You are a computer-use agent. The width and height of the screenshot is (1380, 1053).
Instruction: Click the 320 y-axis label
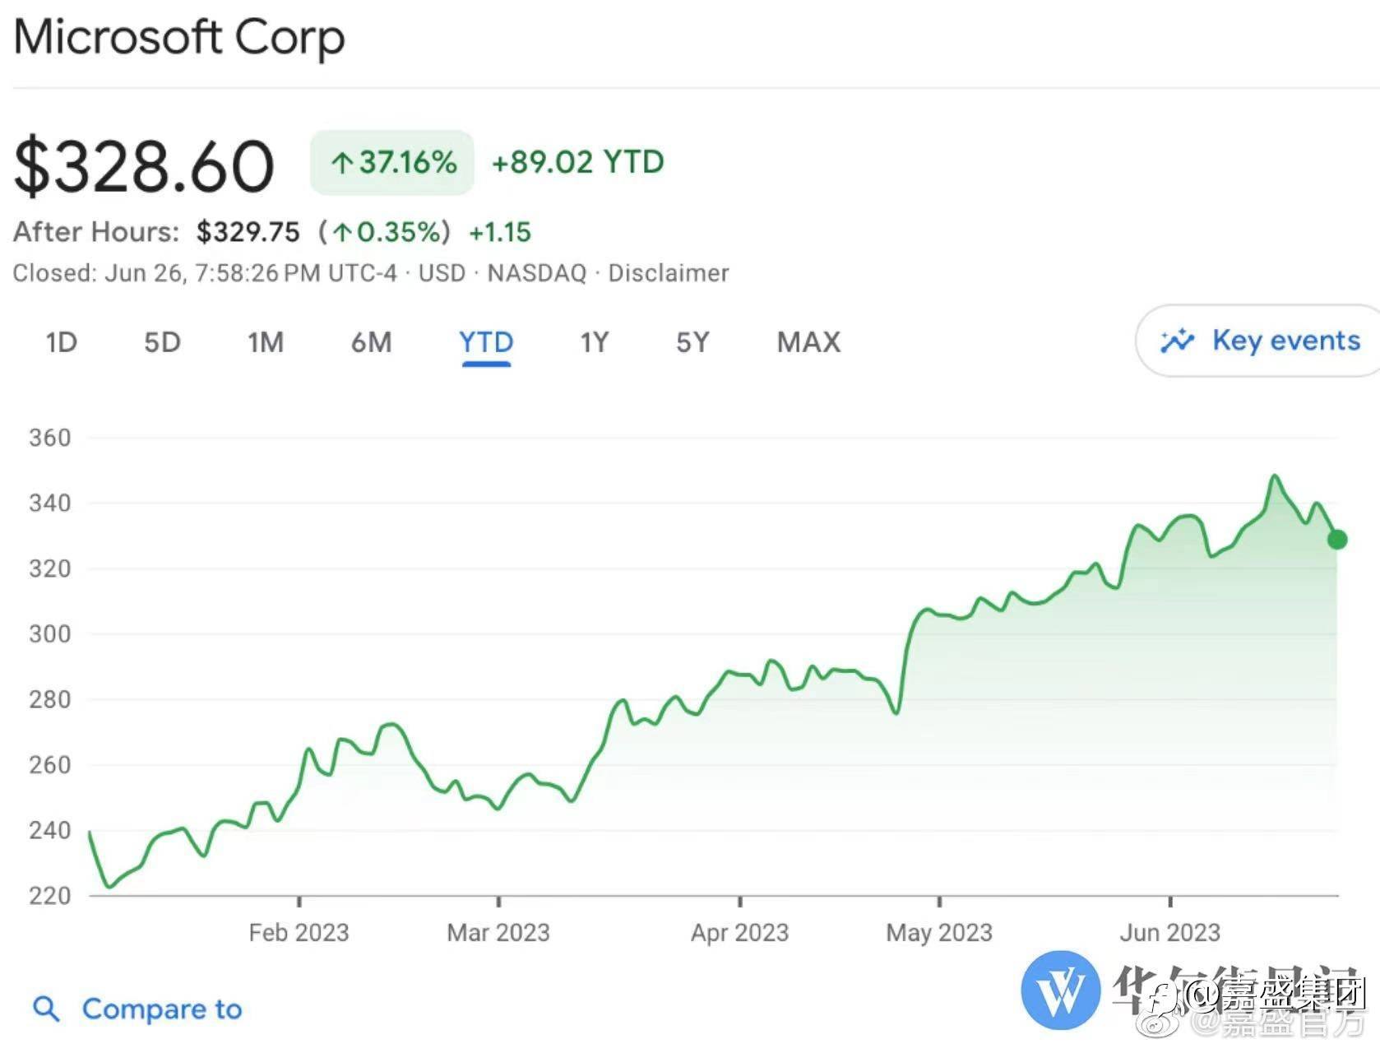click(50, 568)
